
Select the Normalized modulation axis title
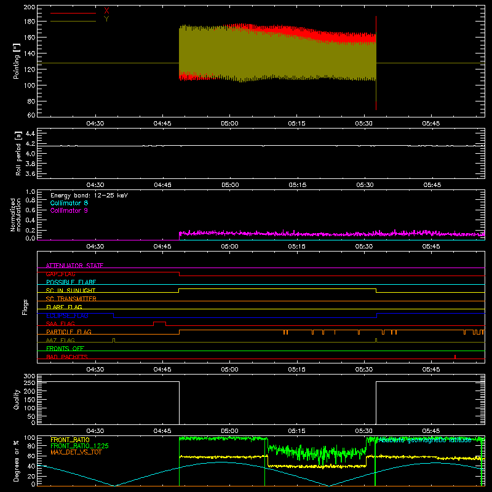[x=16, y=215]
